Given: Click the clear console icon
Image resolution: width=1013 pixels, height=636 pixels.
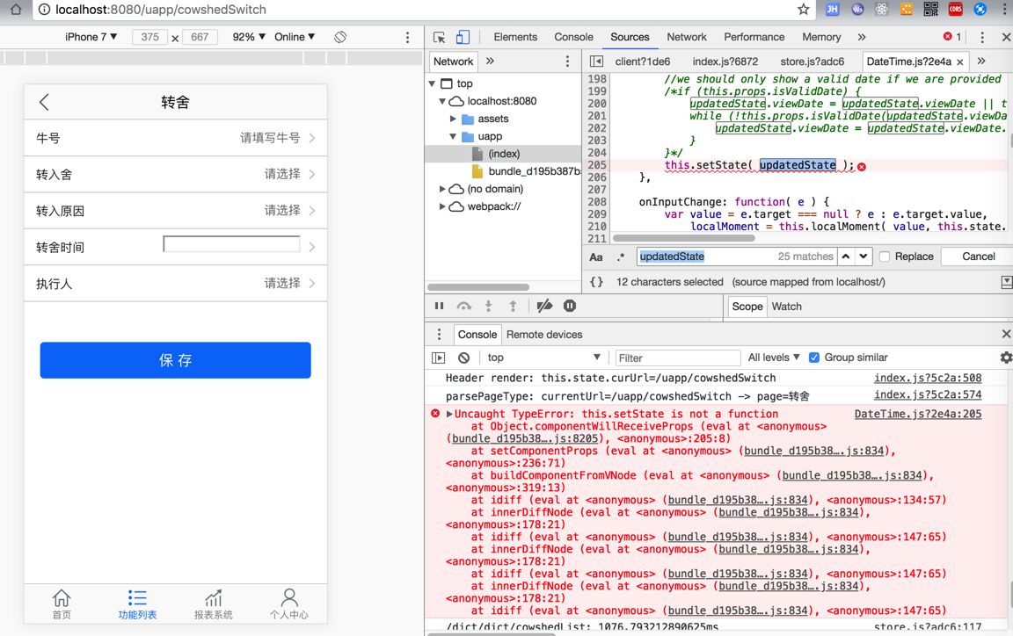Looking at the screenshot, I should pyautogui.click(x=463, y=358).
